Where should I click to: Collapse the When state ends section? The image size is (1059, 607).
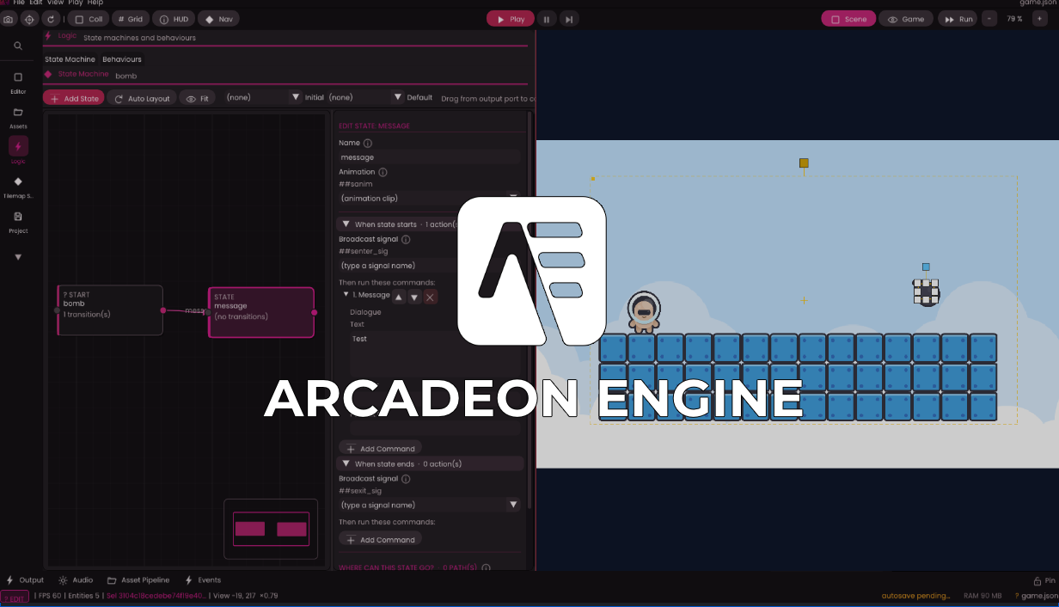tap(346, 463)
